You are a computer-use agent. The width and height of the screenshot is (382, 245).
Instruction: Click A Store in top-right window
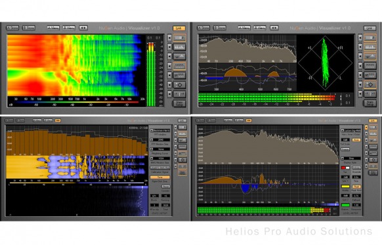click(x=203, y=28)
